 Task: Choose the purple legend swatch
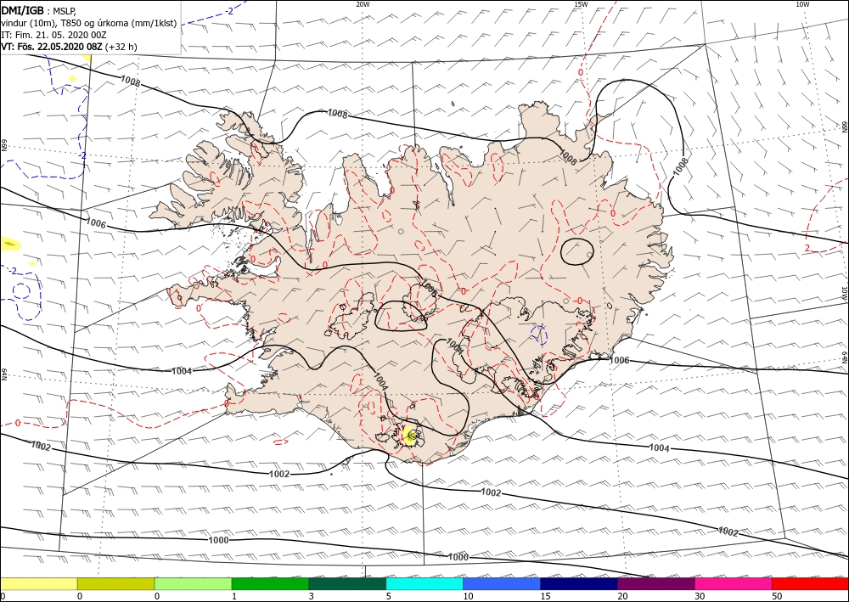point(655,583)
